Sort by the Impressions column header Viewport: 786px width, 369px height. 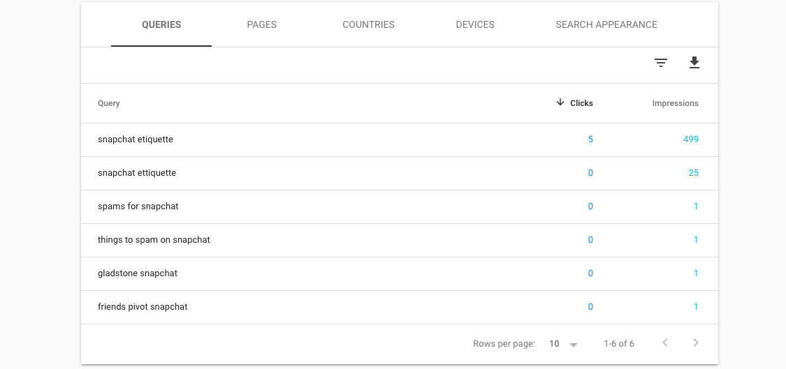675,103
